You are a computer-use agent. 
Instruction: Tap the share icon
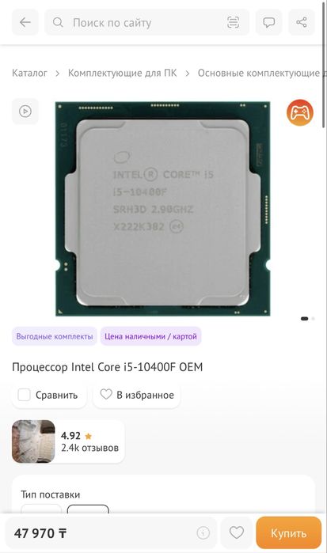click(x=301, y=23)
